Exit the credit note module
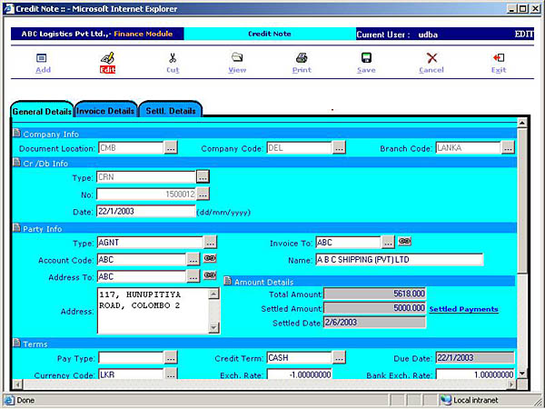The image size is (545, 409). 499,58
